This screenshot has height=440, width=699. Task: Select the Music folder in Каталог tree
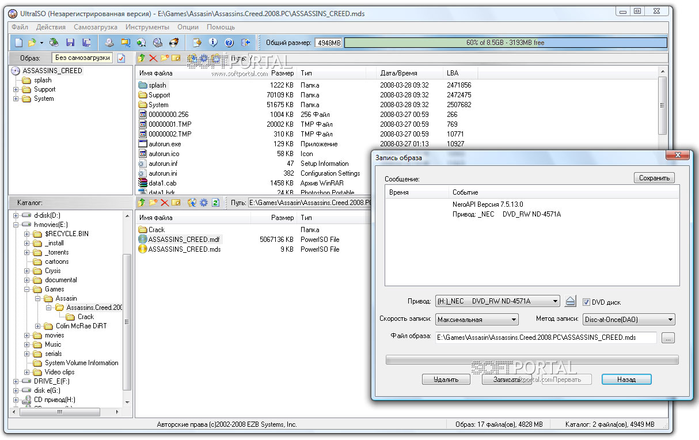pos(53,344)
